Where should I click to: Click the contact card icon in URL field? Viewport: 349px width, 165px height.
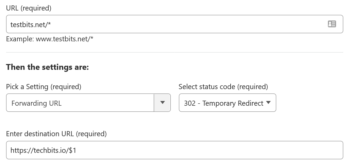[x=332, y=24]
